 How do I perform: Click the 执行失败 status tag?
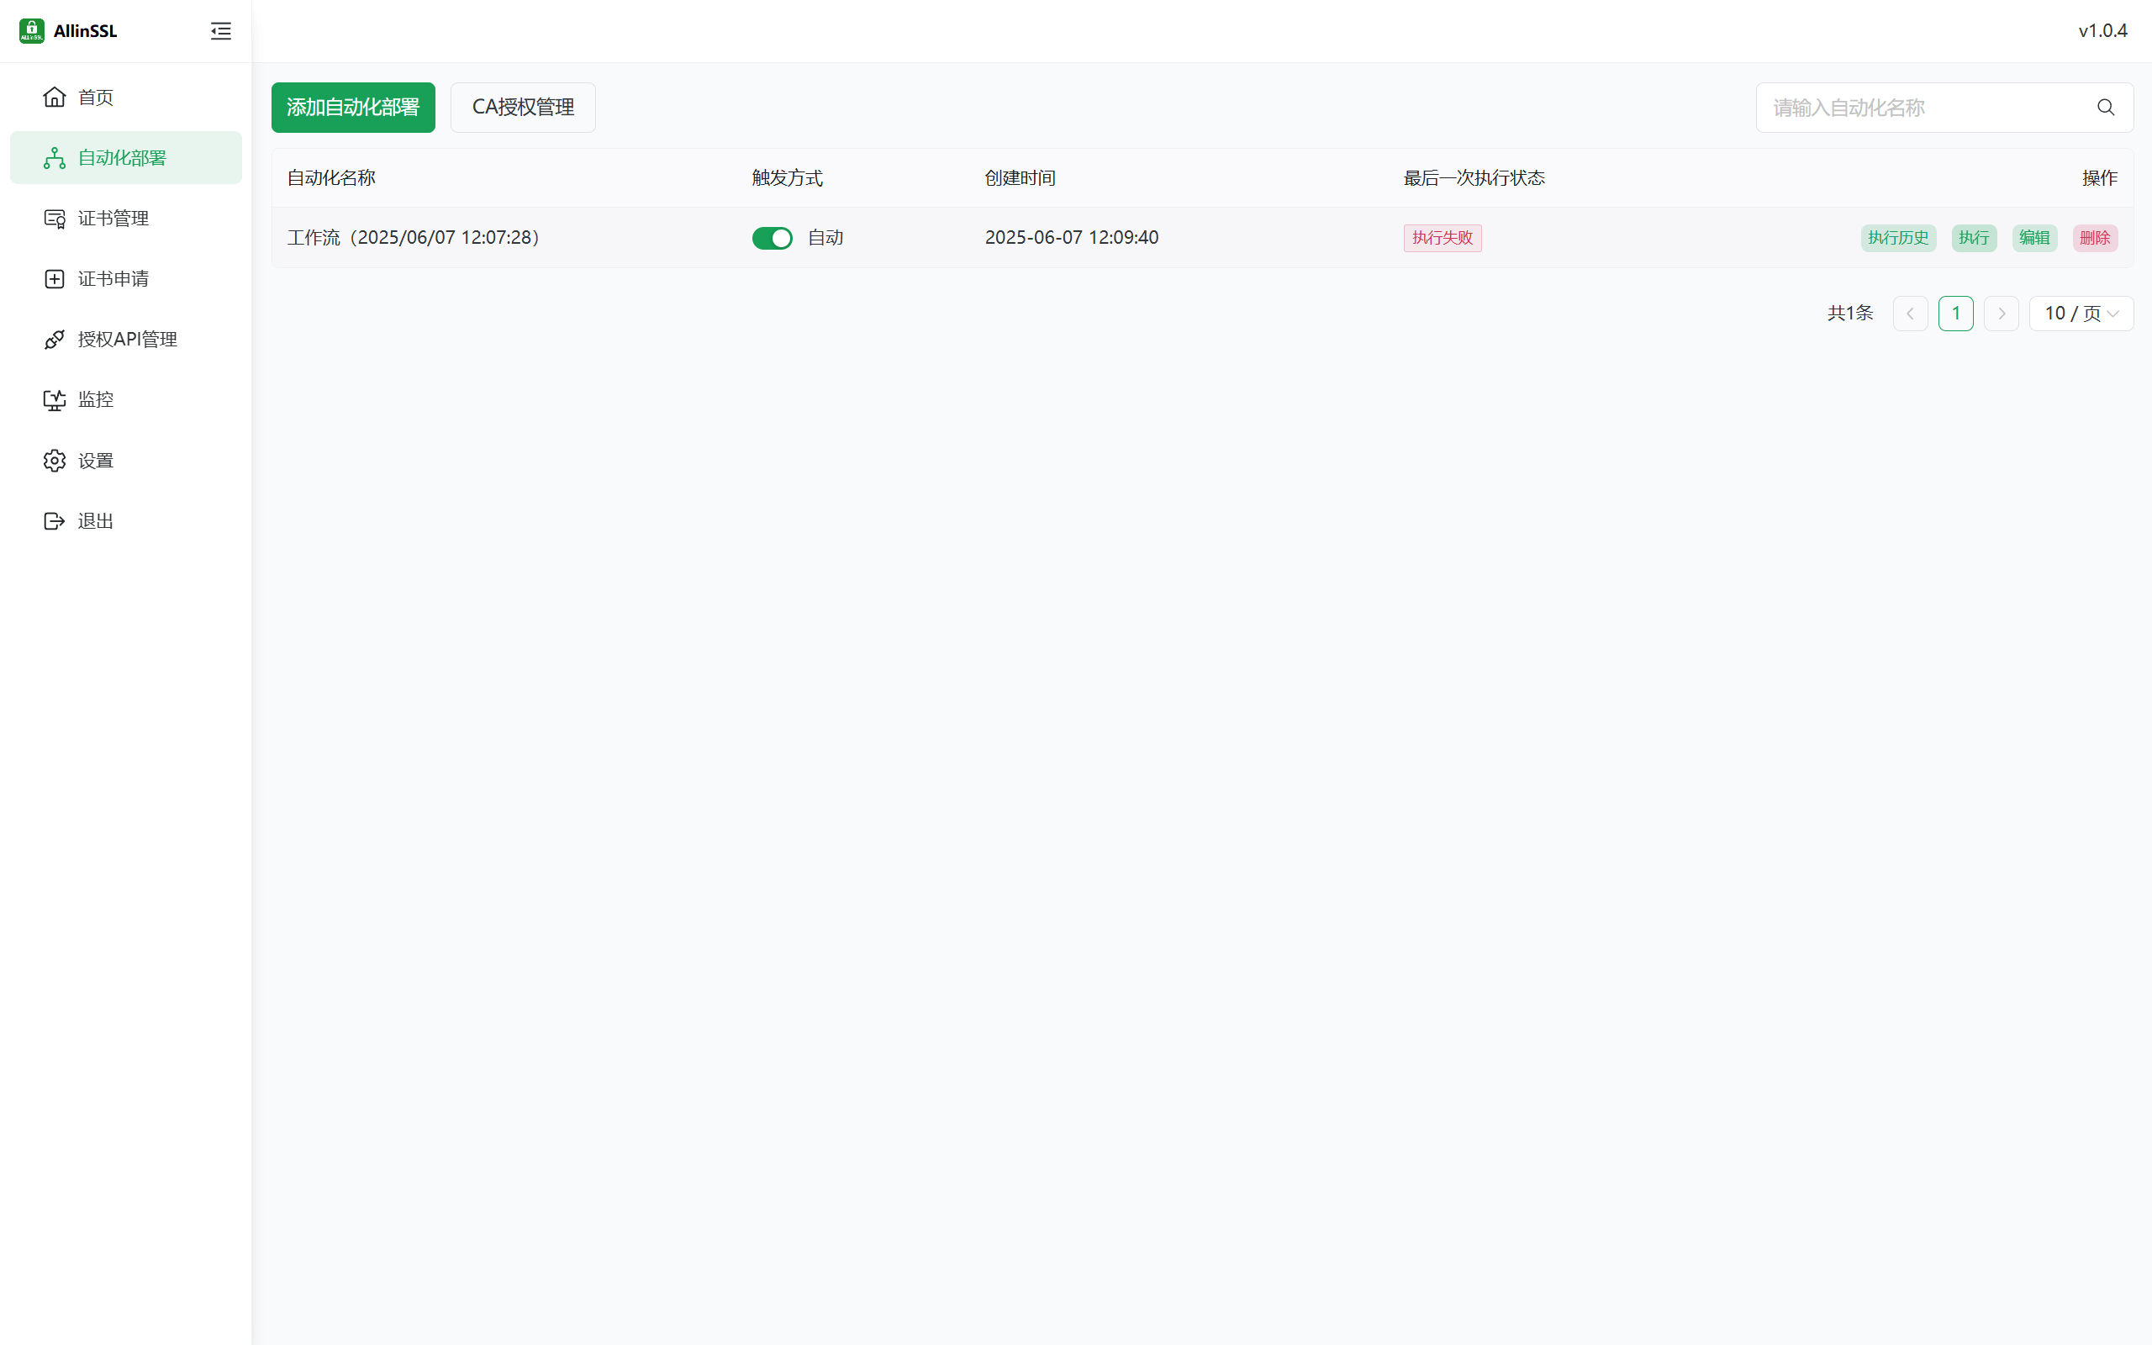[x=1443, y=238]
